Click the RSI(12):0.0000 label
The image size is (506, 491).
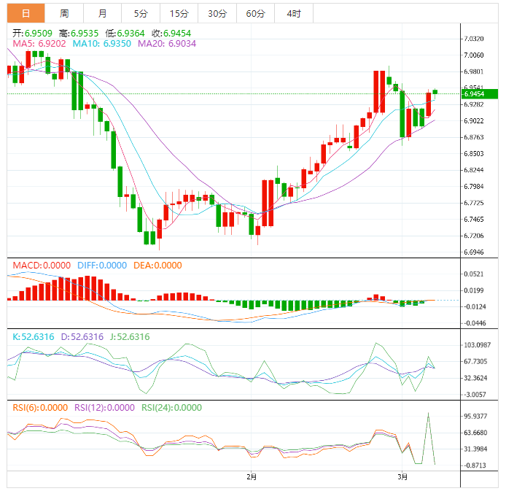(104, 408)
